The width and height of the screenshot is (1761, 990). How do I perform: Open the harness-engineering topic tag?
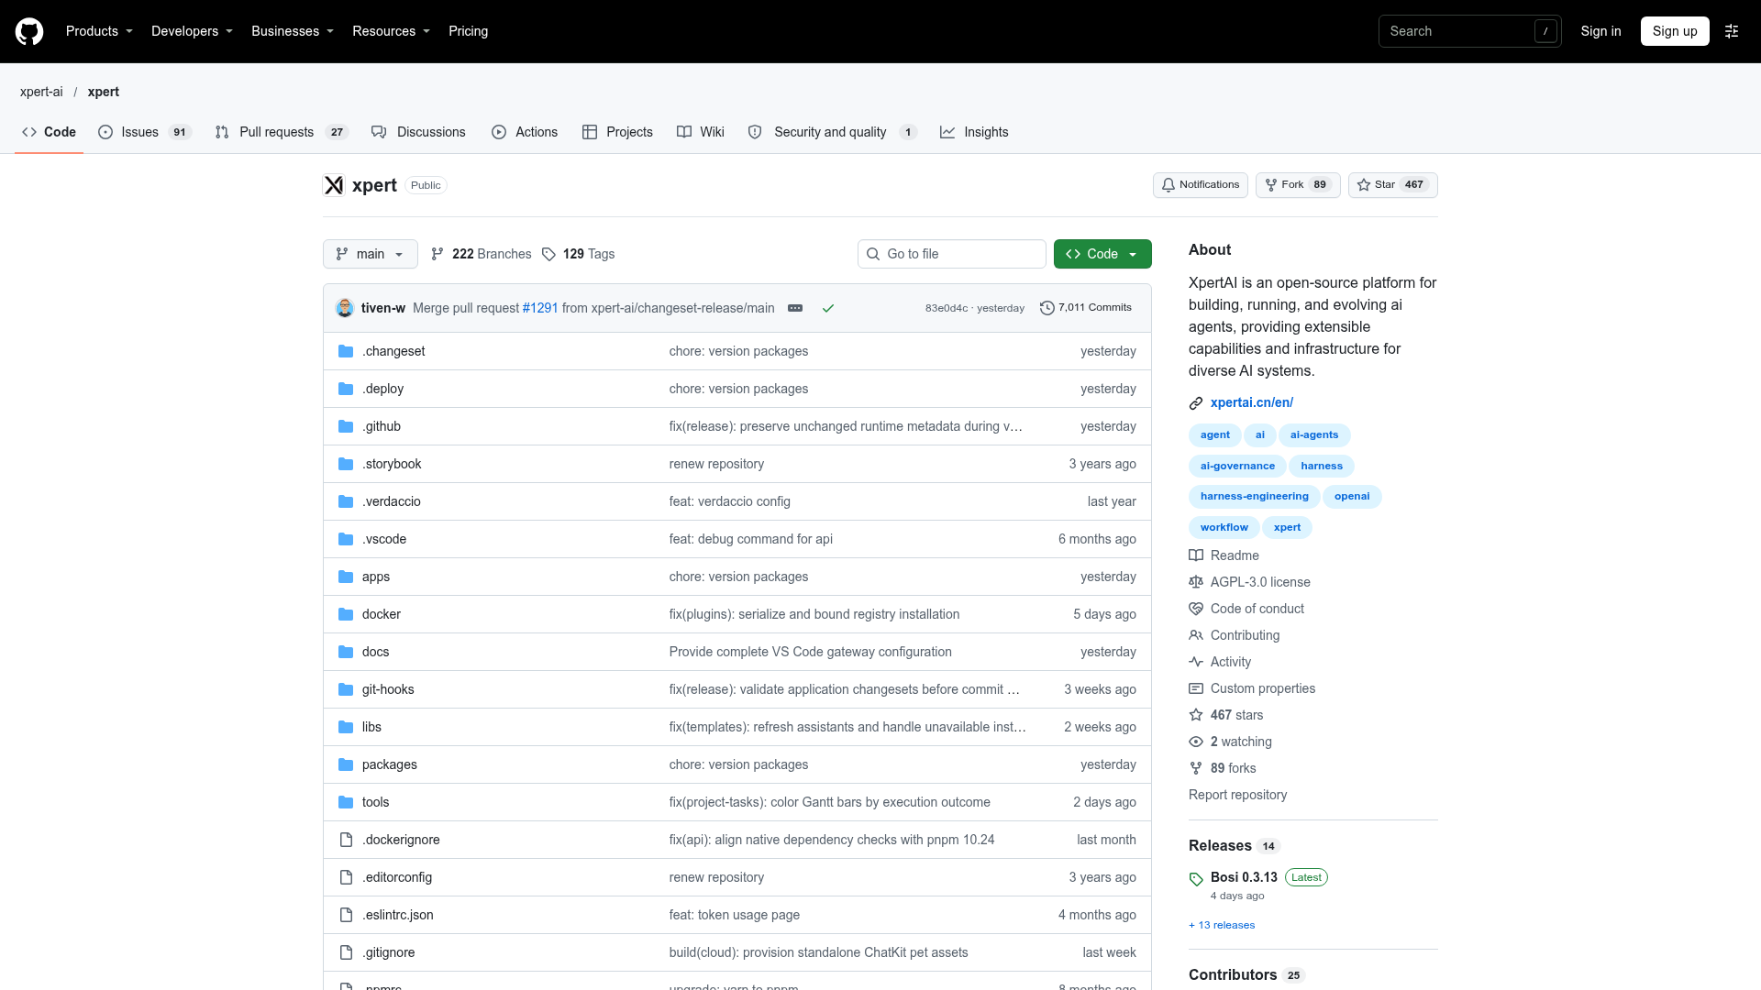tap(1254, 496)
